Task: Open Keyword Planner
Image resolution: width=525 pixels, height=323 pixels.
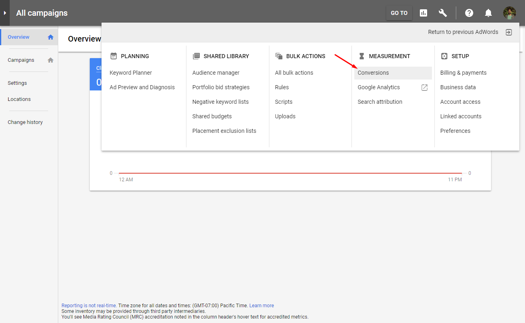Action: pos(131,73)
